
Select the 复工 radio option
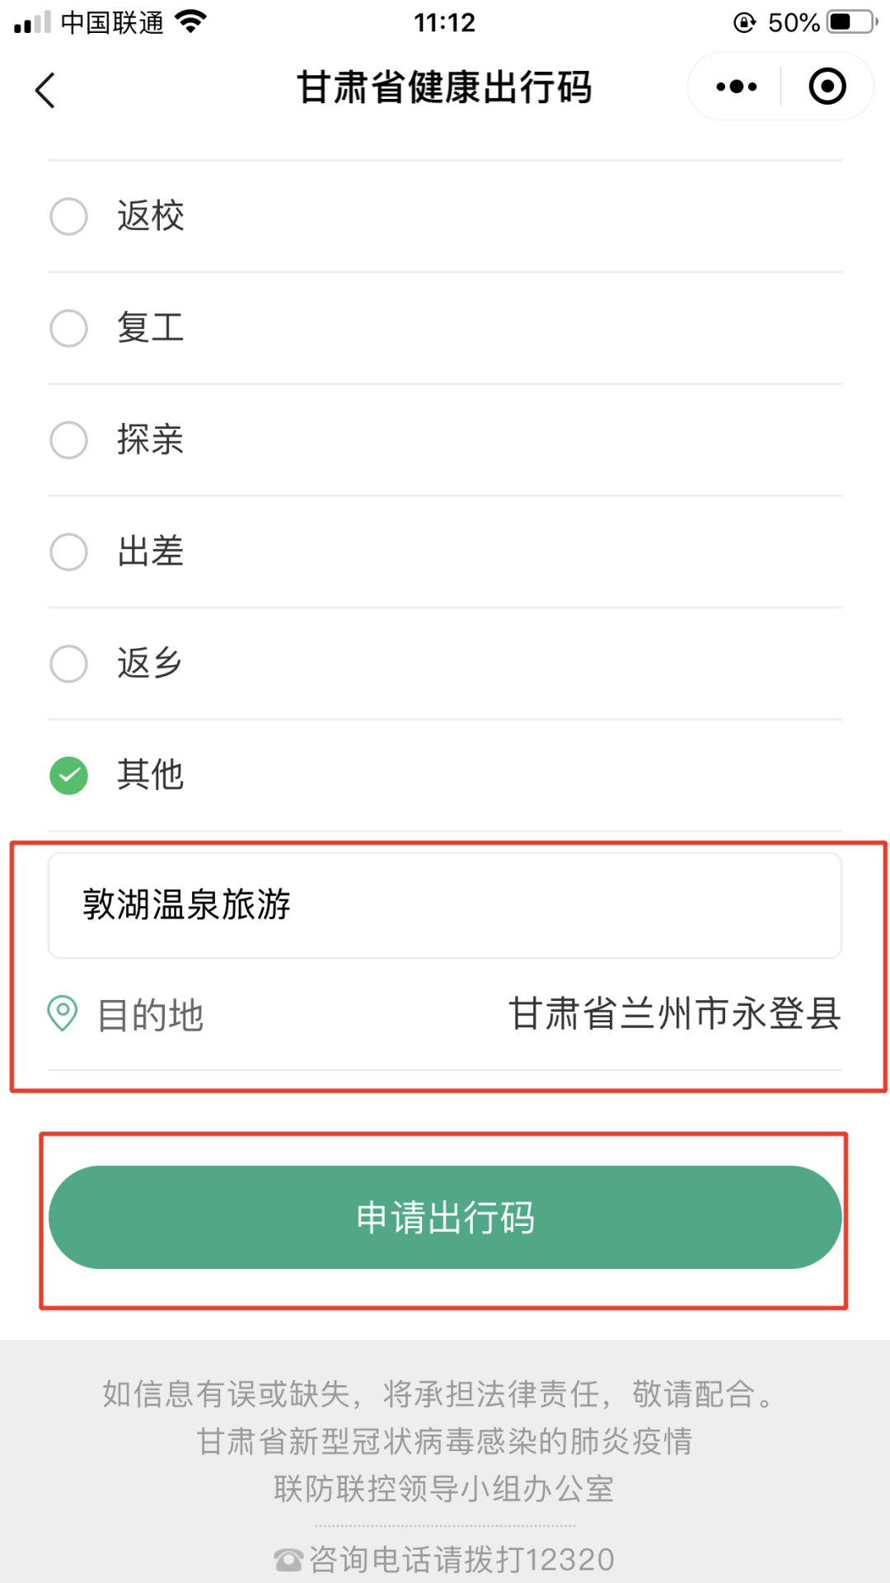coord(69,328)
